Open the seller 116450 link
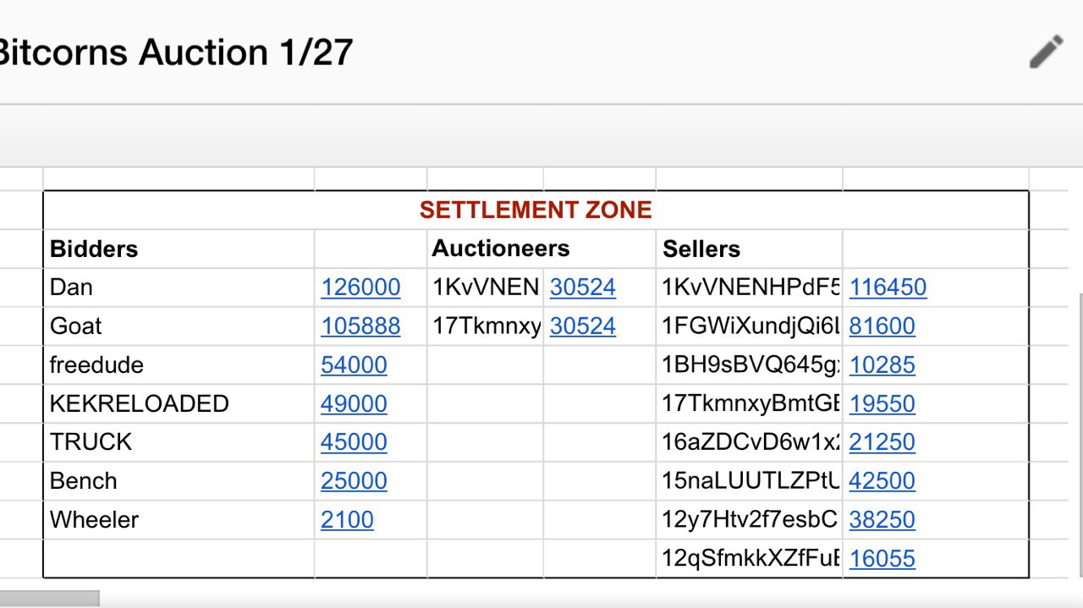This screenshot has height=608, width=1083. tap(888, 288)
